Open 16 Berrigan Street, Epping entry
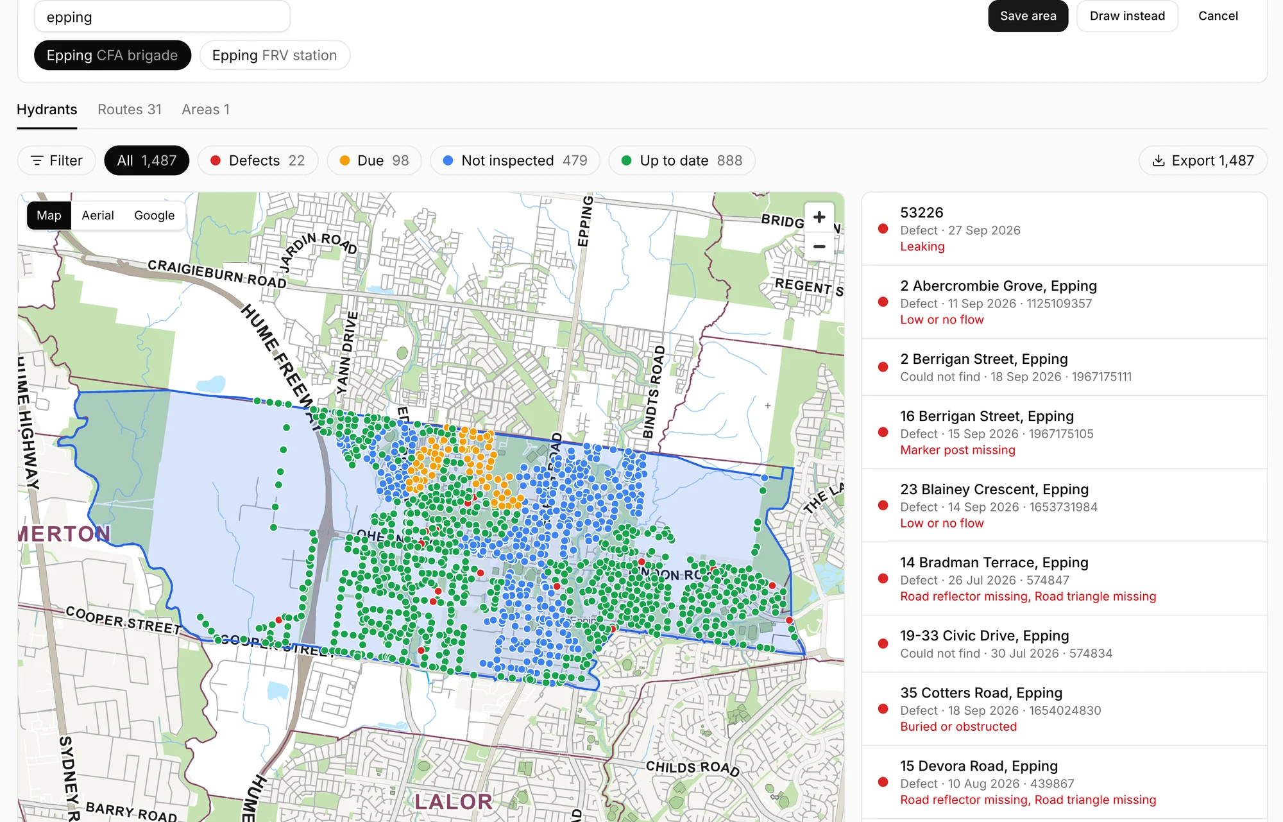The image size is (1283, 822). click(1064, 432)
